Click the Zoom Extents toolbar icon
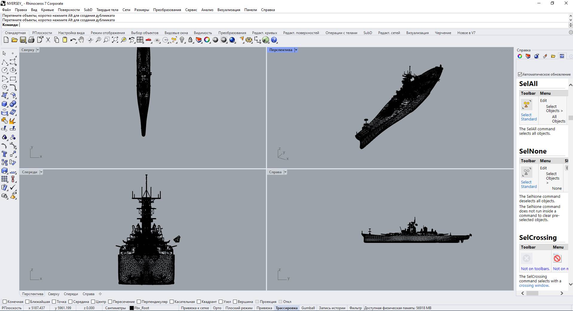The width and height of the screenshot is (573, 311). click(115, 40)
